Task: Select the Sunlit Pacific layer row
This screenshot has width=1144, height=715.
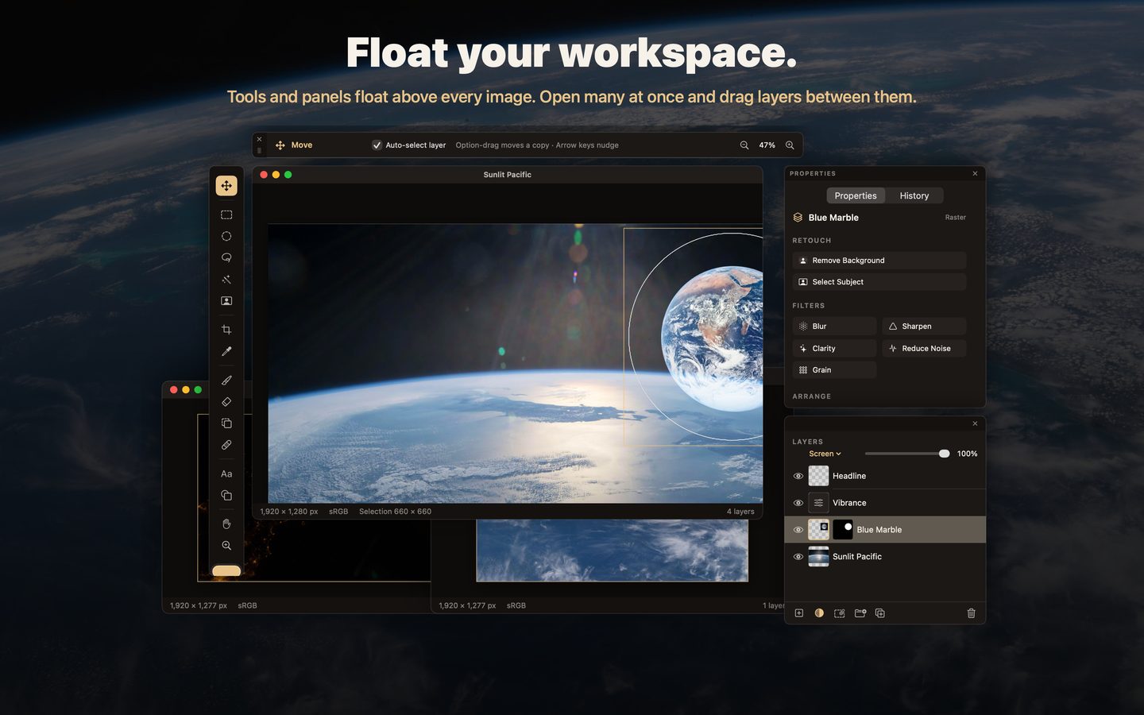Action: pyautogui.click(x=885, y=557)
